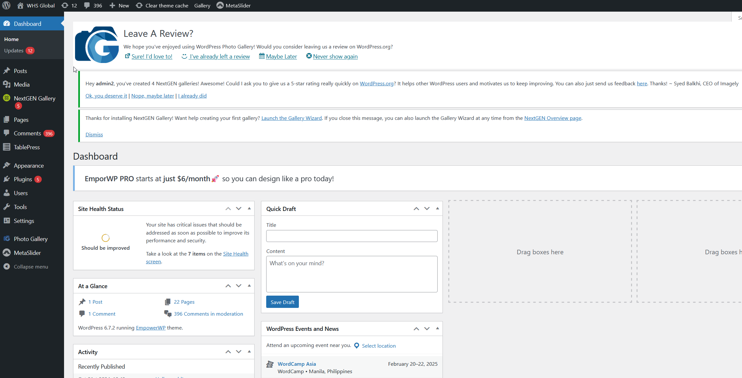The image size is (742, 378).
Task: Open the Appearance menu label
Action: click(29, 165)
